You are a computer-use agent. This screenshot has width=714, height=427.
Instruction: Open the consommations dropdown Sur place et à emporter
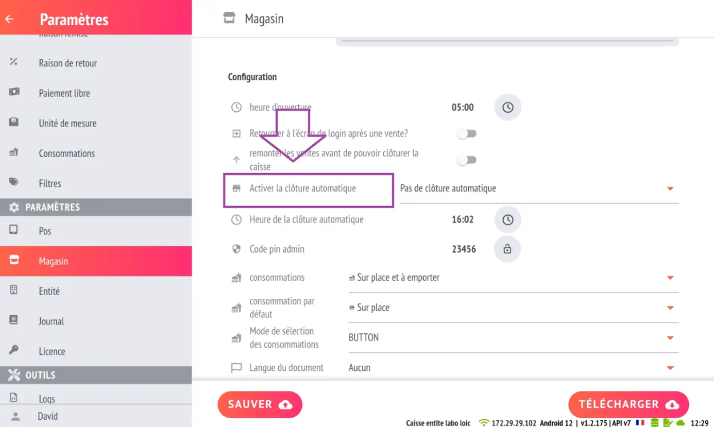[x=514, y=278]
